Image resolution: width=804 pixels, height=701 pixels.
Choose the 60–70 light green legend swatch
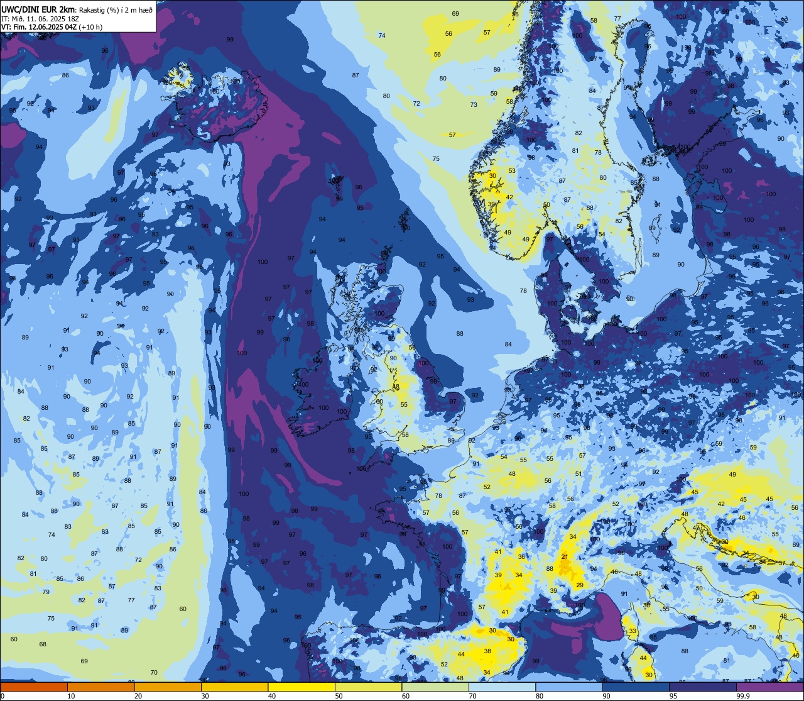tap(435, 687)
